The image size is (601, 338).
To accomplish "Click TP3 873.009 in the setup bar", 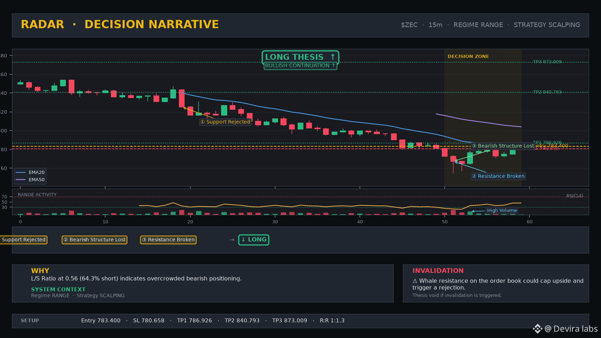I will 290,320.
